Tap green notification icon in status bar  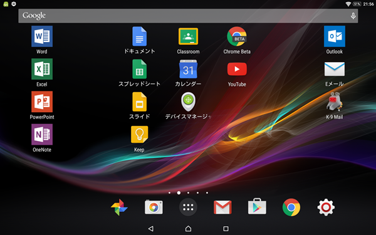coord(6,4)
